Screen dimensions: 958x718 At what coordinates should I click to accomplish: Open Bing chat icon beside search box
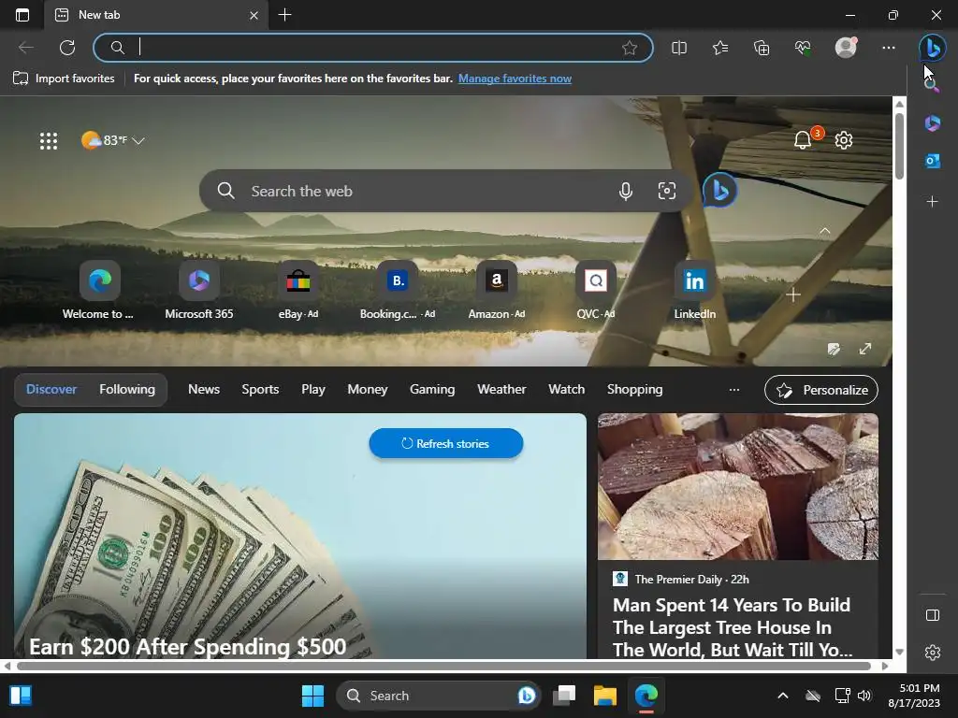(x=719, y=191)
